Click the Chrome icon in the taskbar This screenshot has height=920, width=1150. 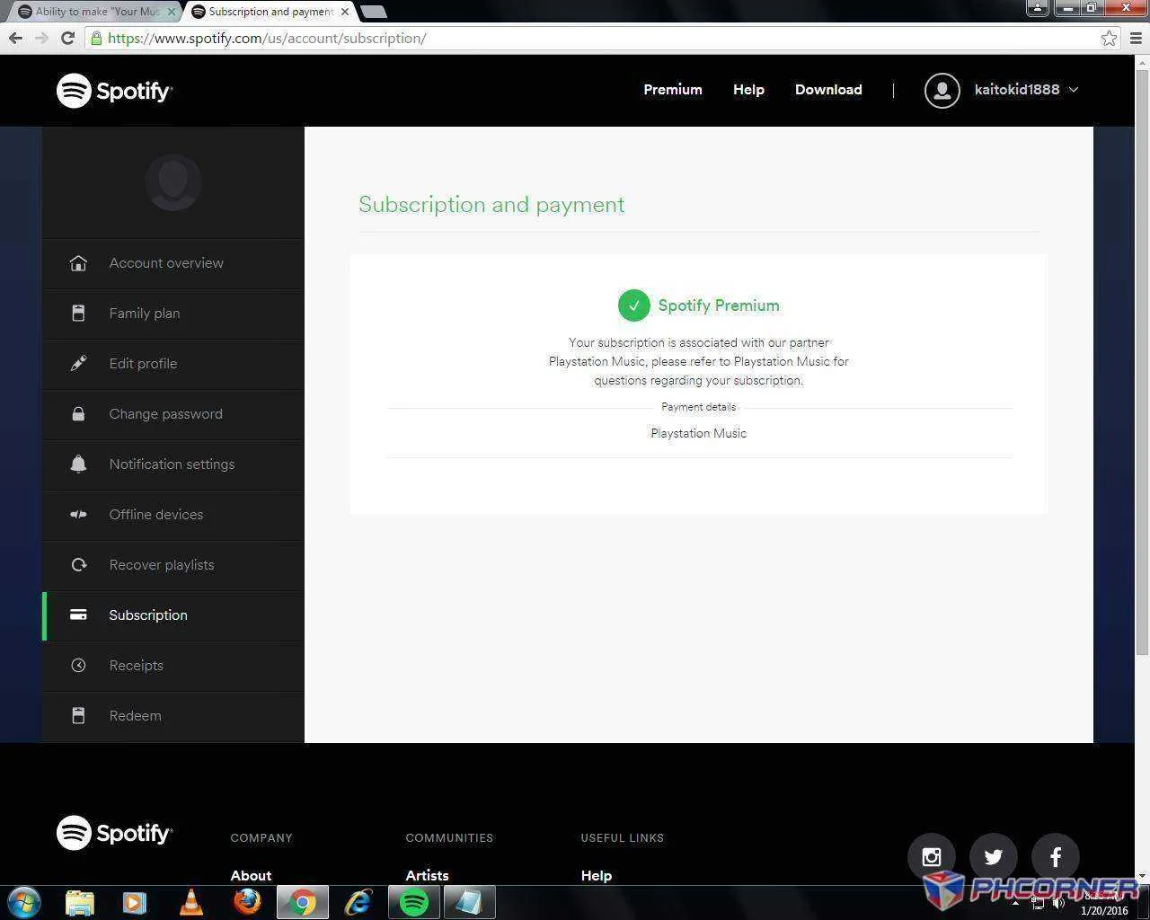303,902
